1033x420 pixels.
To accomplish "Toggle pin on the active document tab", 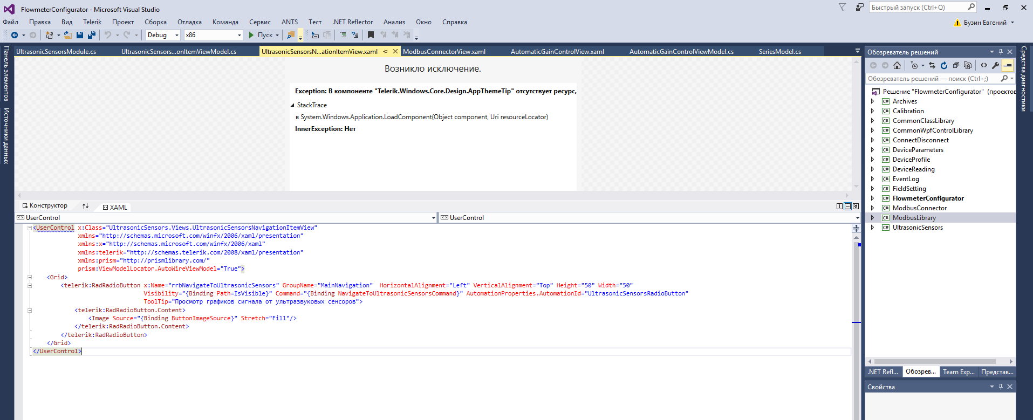I will (385, 52).
